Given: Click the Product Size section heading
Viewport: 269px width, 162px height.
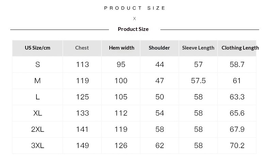Looking at the screenshot, I should click(133, 29).
